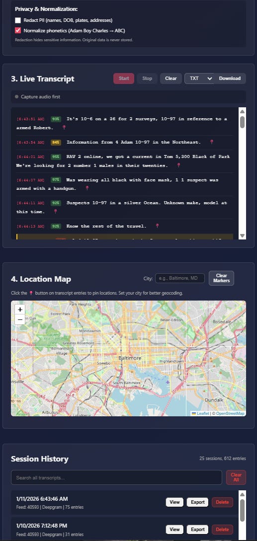Click the [6:44:13 AM] timestamp
This screenshot has width=257, height=541.
[30, 227]
